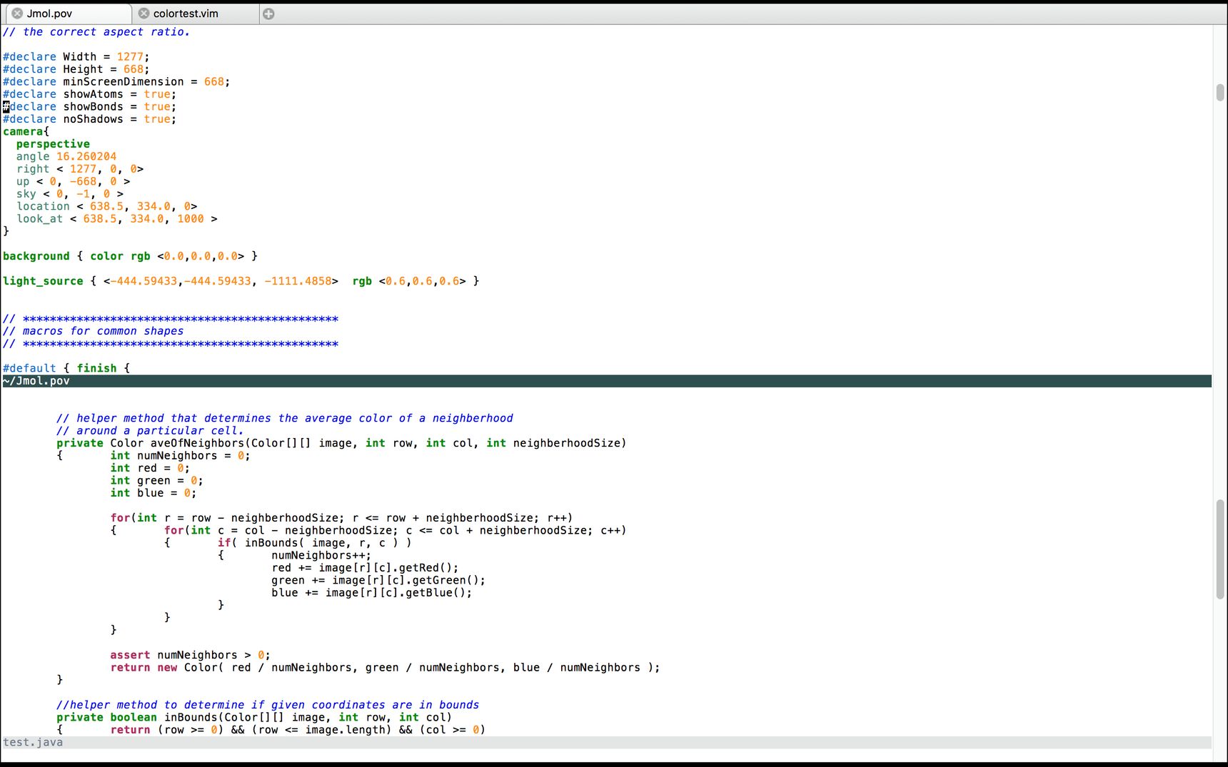The height and width of the screenshot is (767, 1228).
Task: Click the 'if( inBounds( image, r, c ) )' line
Action: pyautogui.click(x=315, y=543)
